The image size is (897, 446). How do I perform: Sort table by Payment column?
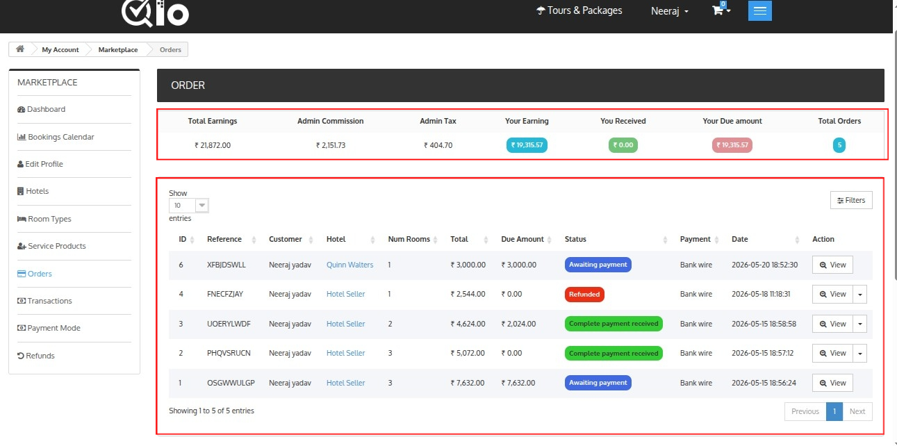[x=700, y=239]
